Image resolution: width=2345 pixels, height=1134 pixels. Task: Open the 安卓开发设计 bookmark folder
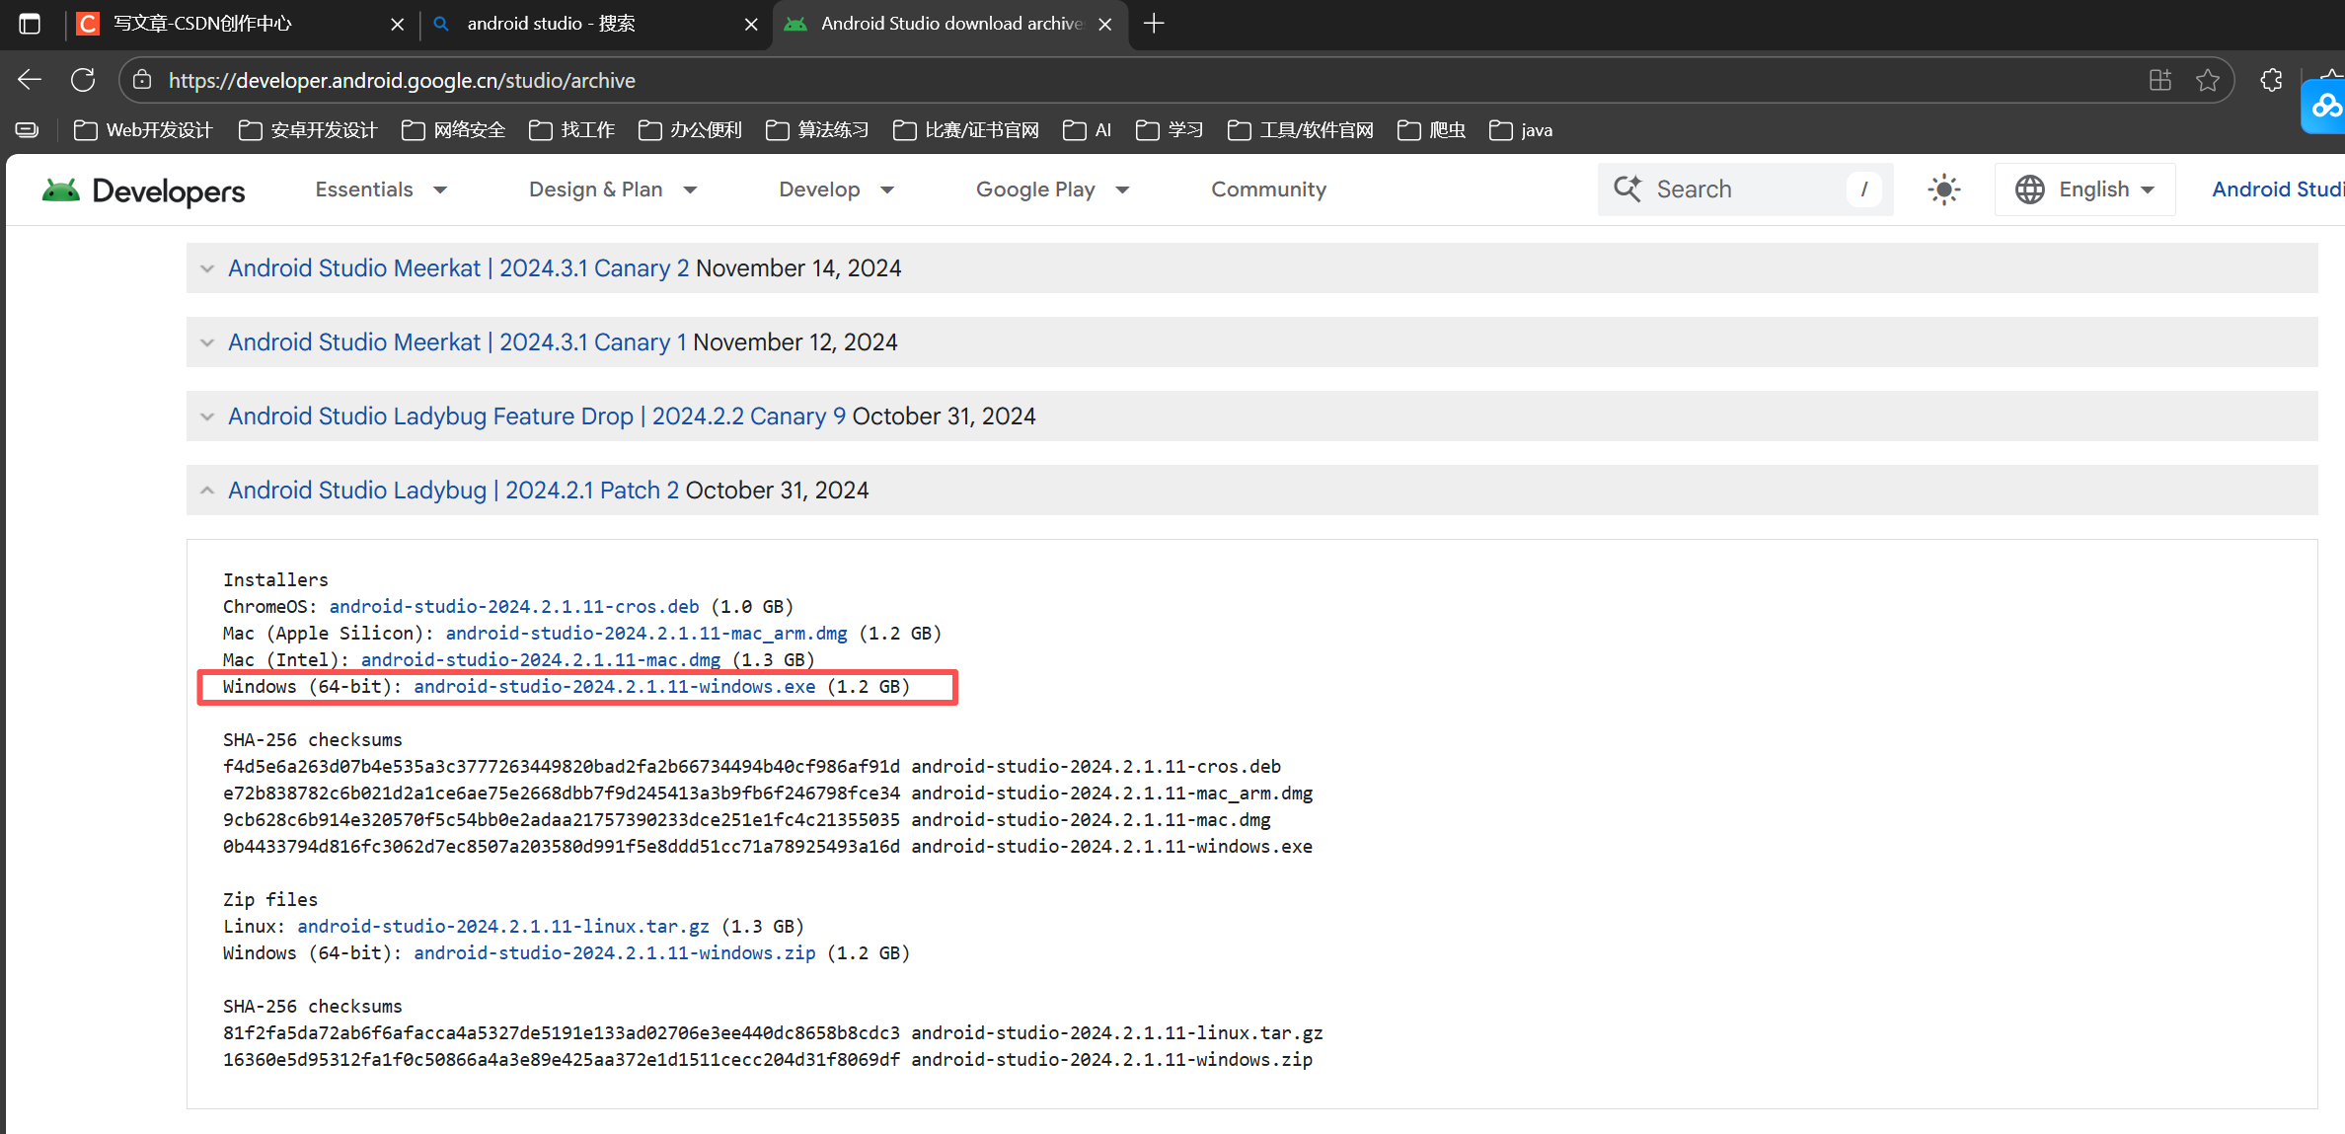pos(308,130)
